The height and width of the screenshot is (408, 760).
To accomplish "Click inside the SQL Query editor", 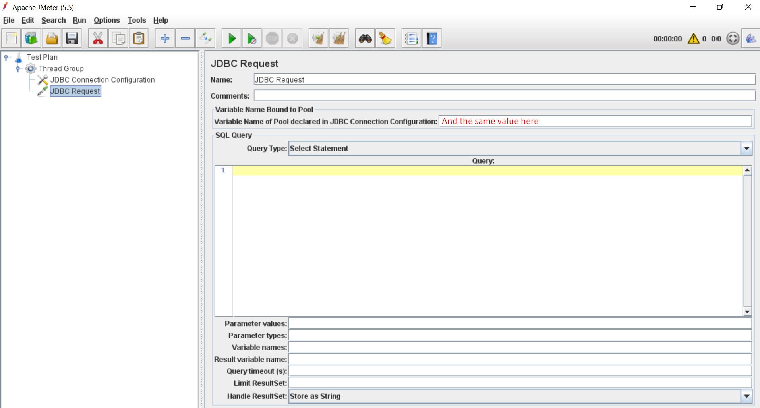I will coord(487,241).
